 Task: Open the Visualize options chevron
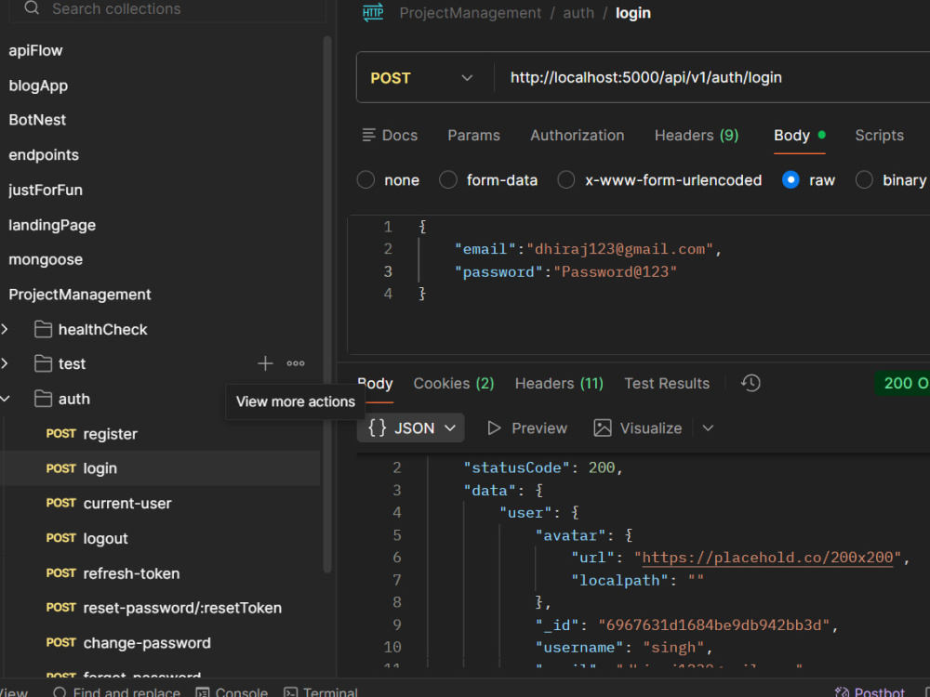click(x=708, y=427)
